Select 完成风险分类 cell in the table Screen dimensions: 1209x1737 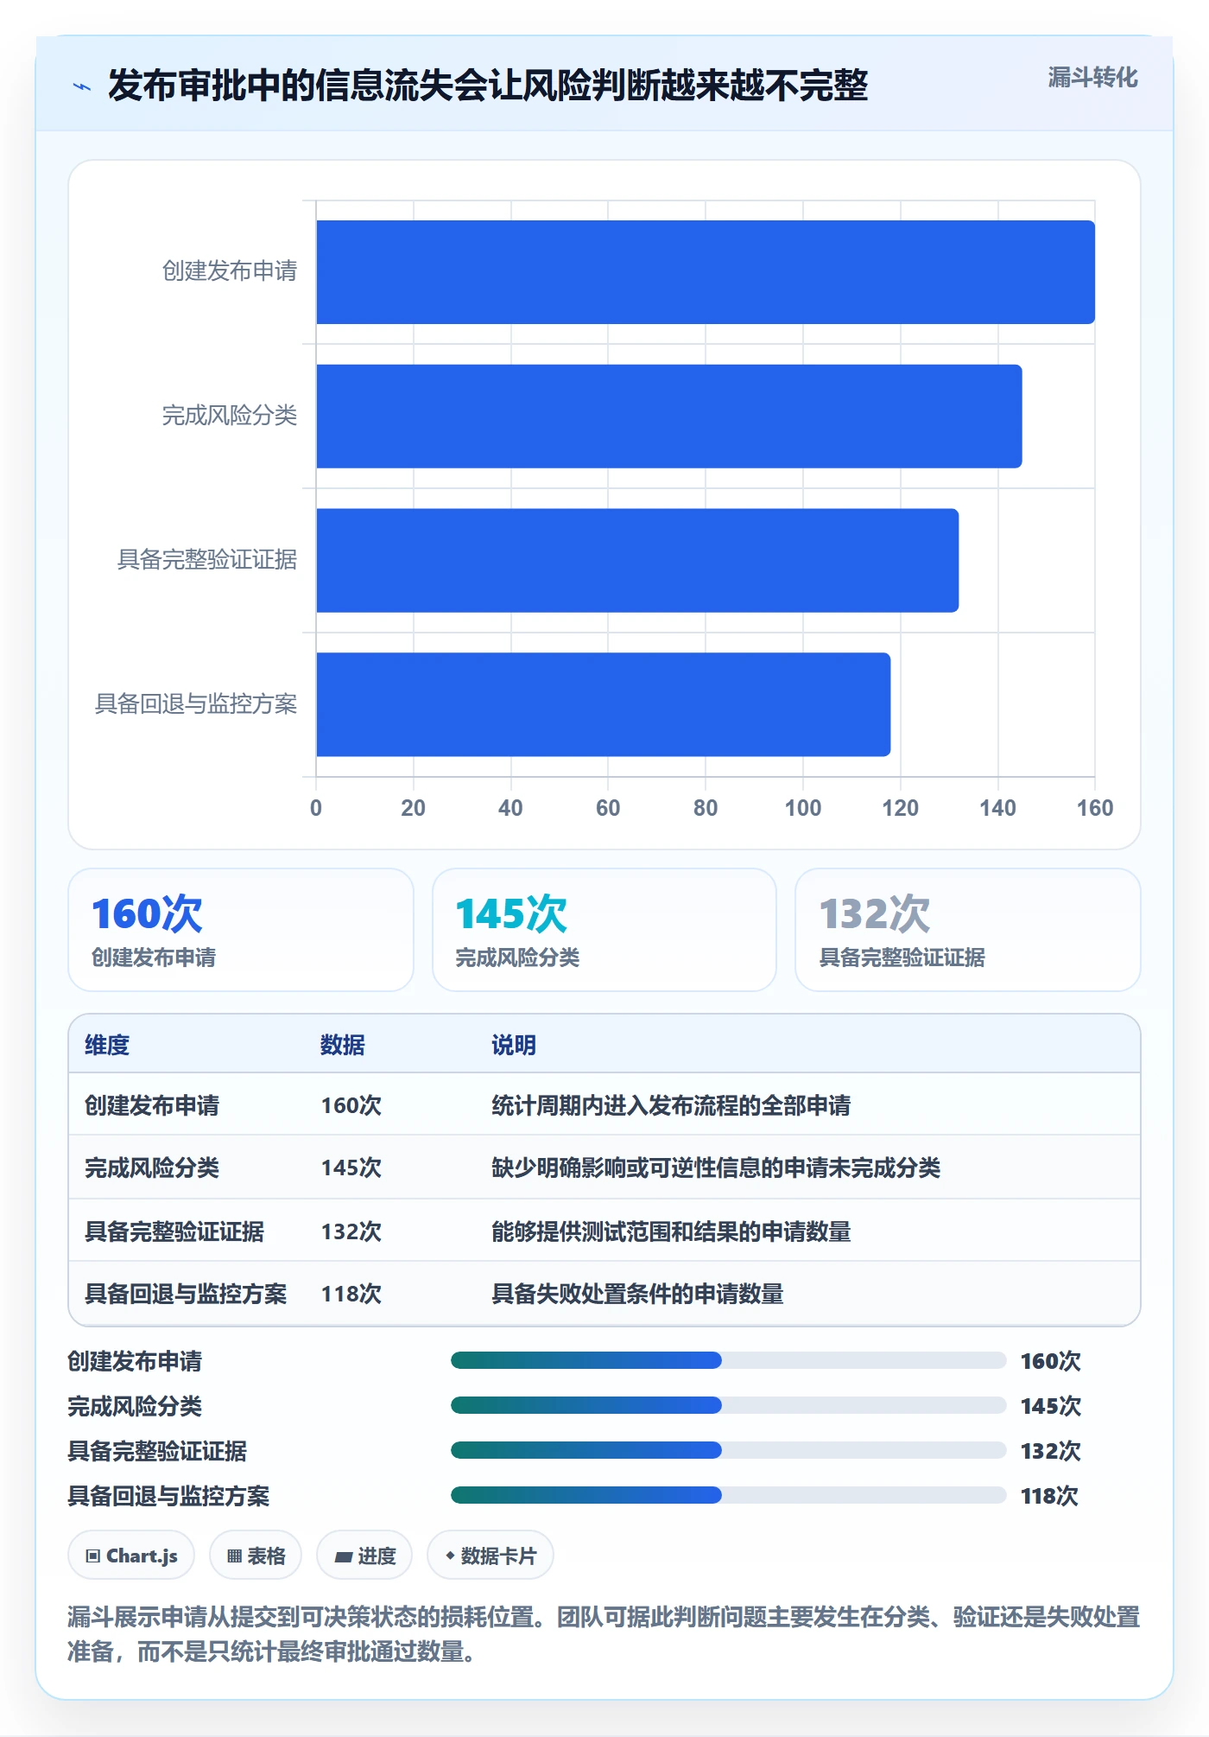pyautogui.click(x=152, y=1168)
